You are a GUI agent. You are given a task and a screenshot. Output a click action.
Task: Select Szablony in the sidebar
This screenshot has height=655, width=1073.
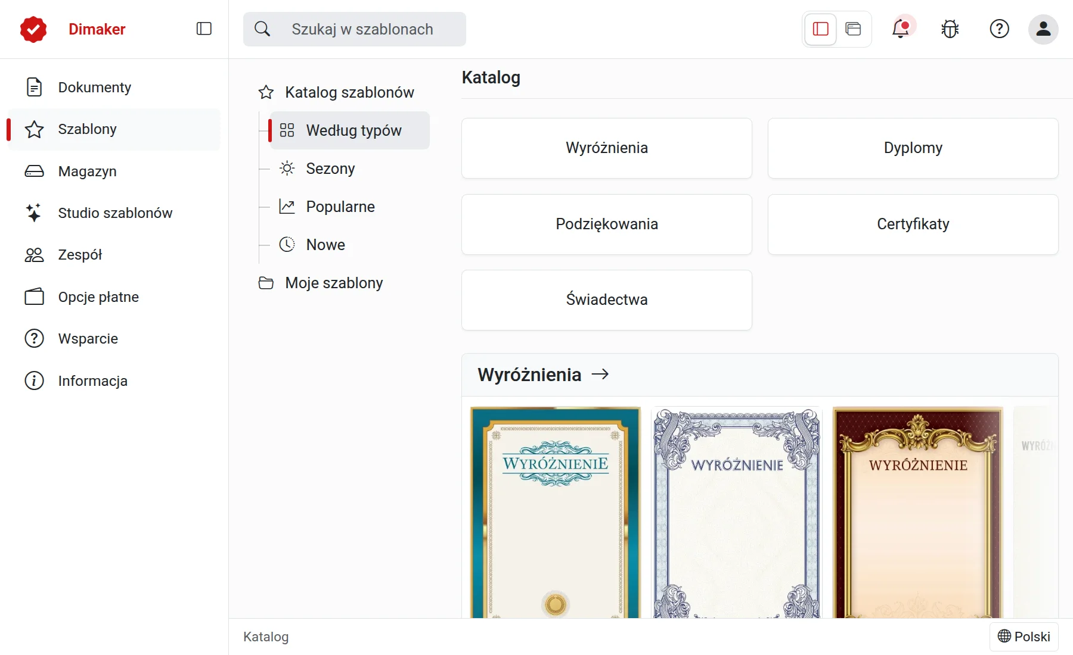(113, 129)
